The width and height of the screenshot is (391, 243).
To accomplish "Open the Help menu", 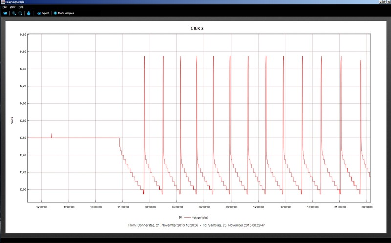I will coord(21,7).
